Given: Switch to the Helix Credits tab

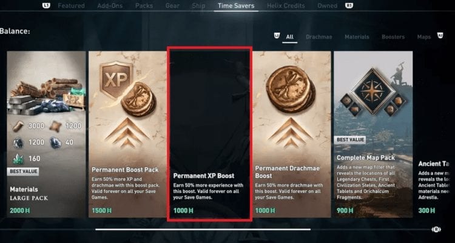Looking at the screenshot, I should coord(286,5).
